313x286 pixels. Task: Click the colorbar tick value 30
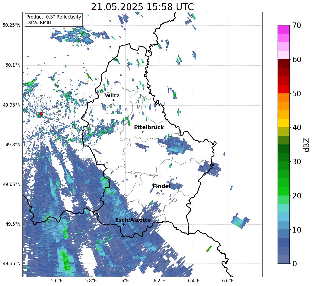point(297,162)
